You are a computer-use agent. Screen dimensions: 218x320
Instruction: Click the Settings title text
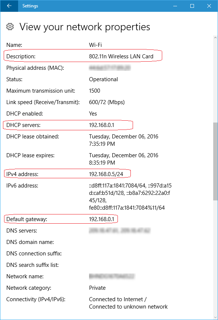(30, 6)
